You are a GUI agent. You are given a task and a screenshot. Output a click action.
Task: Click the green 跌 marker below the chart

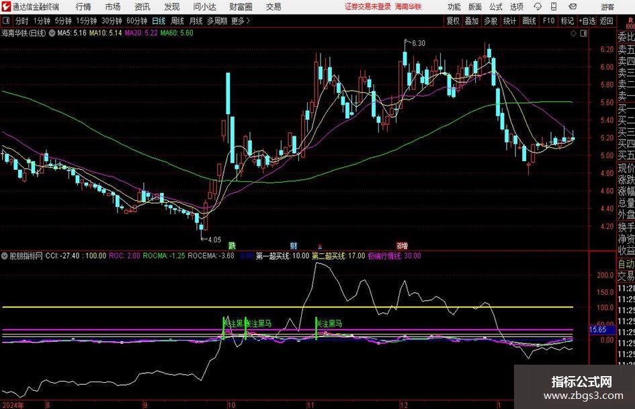[x=232, y=245]
